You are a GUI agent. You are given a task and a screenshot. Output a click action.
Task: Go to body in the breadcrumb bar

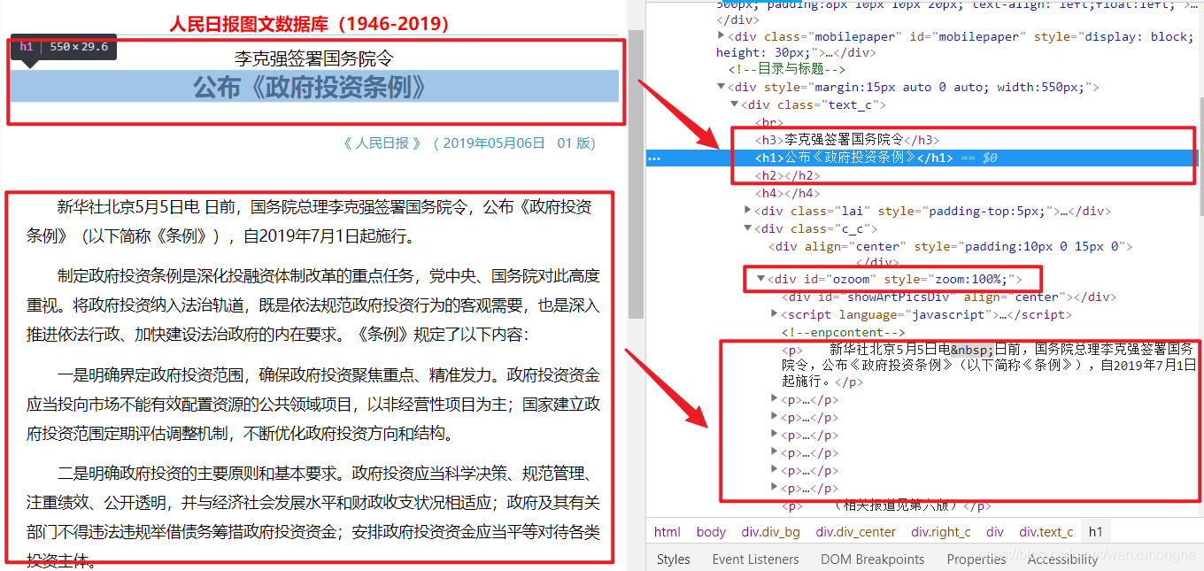click(711, 532)
